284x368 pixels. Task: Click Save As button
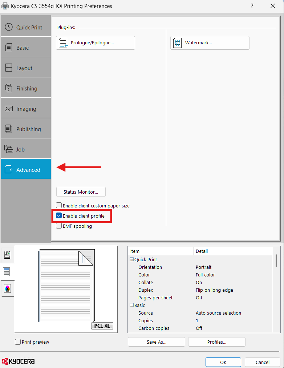pos(157,342)
